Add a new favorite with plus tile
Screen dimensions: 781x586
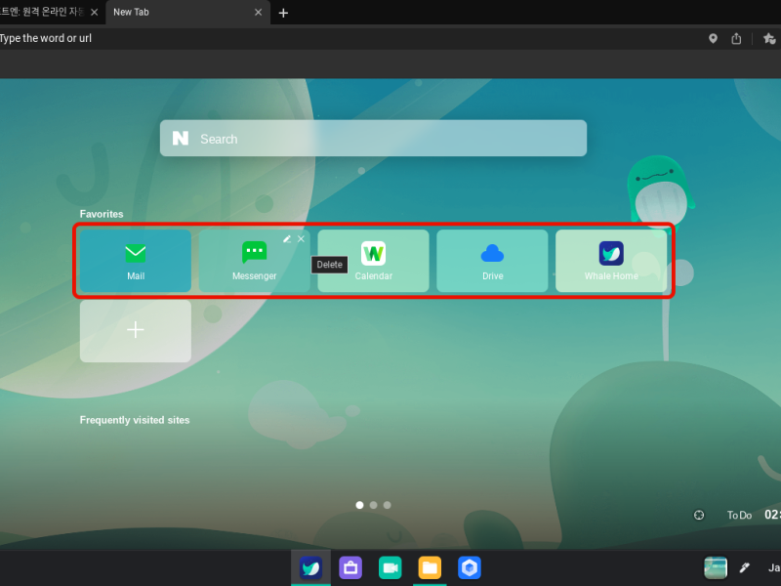click(136, 331)
